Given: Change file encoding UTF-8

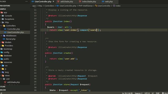Looking at the screenshot, I should tap(147, 93).
